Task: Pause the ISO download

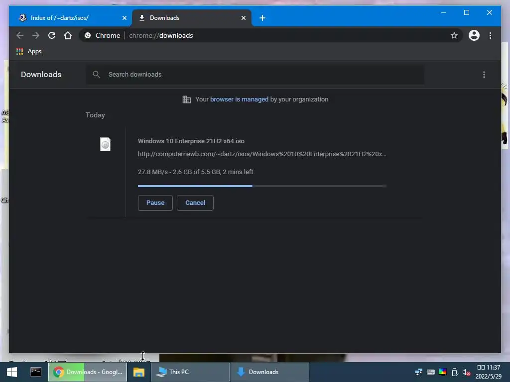Action: [155, 203]
